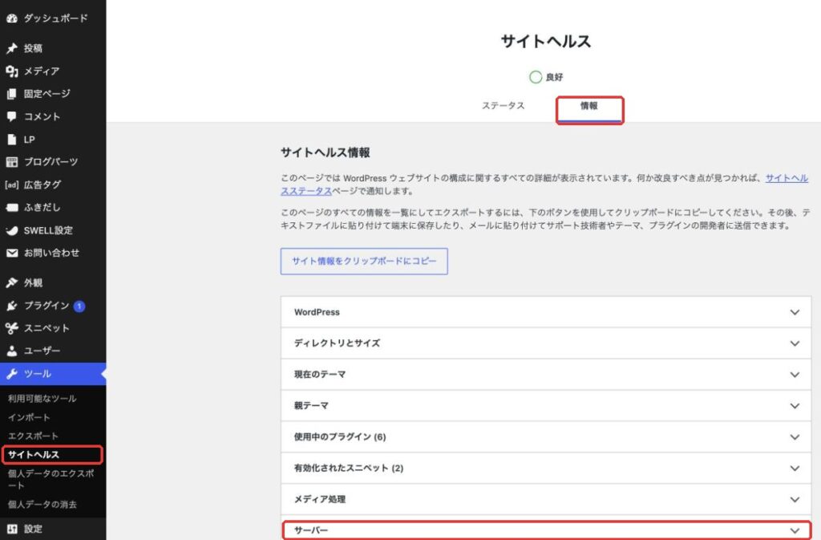Screen dimensions: 821x540
Task: Click the pages icon beside 固定ページ
Action: tap(11, 94)
